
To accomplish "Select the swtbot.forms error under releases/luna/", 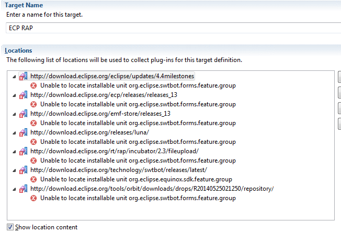I will pos(138,142).
